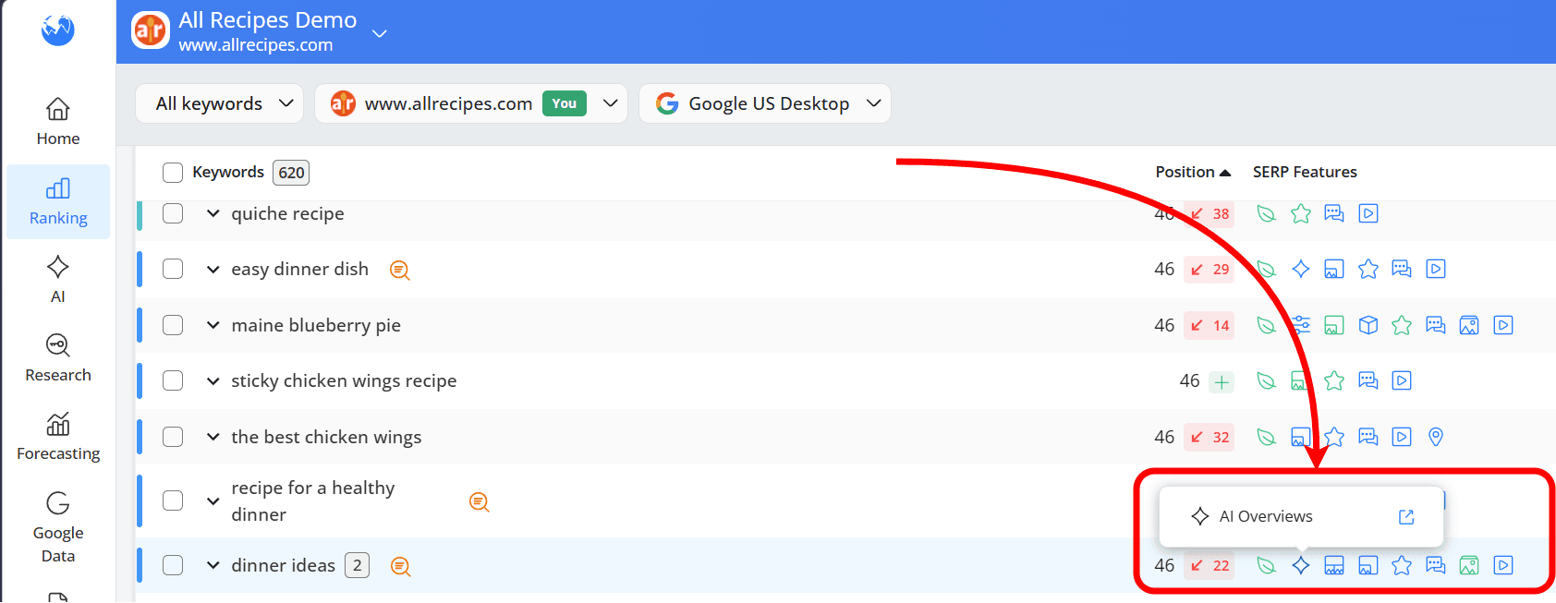
Task: Click the SERP Features column header
Action: pyautogui.click(x=1305, y=172)
